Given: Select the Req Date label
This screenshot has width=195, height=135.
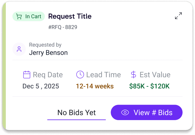Looking at the screenshot, I should tap(48, 75).
